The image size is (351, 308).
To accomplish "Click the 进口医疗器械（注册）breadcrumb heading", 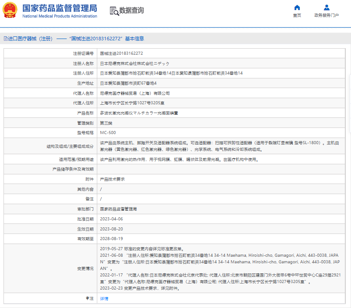I will tap(30, 39).
